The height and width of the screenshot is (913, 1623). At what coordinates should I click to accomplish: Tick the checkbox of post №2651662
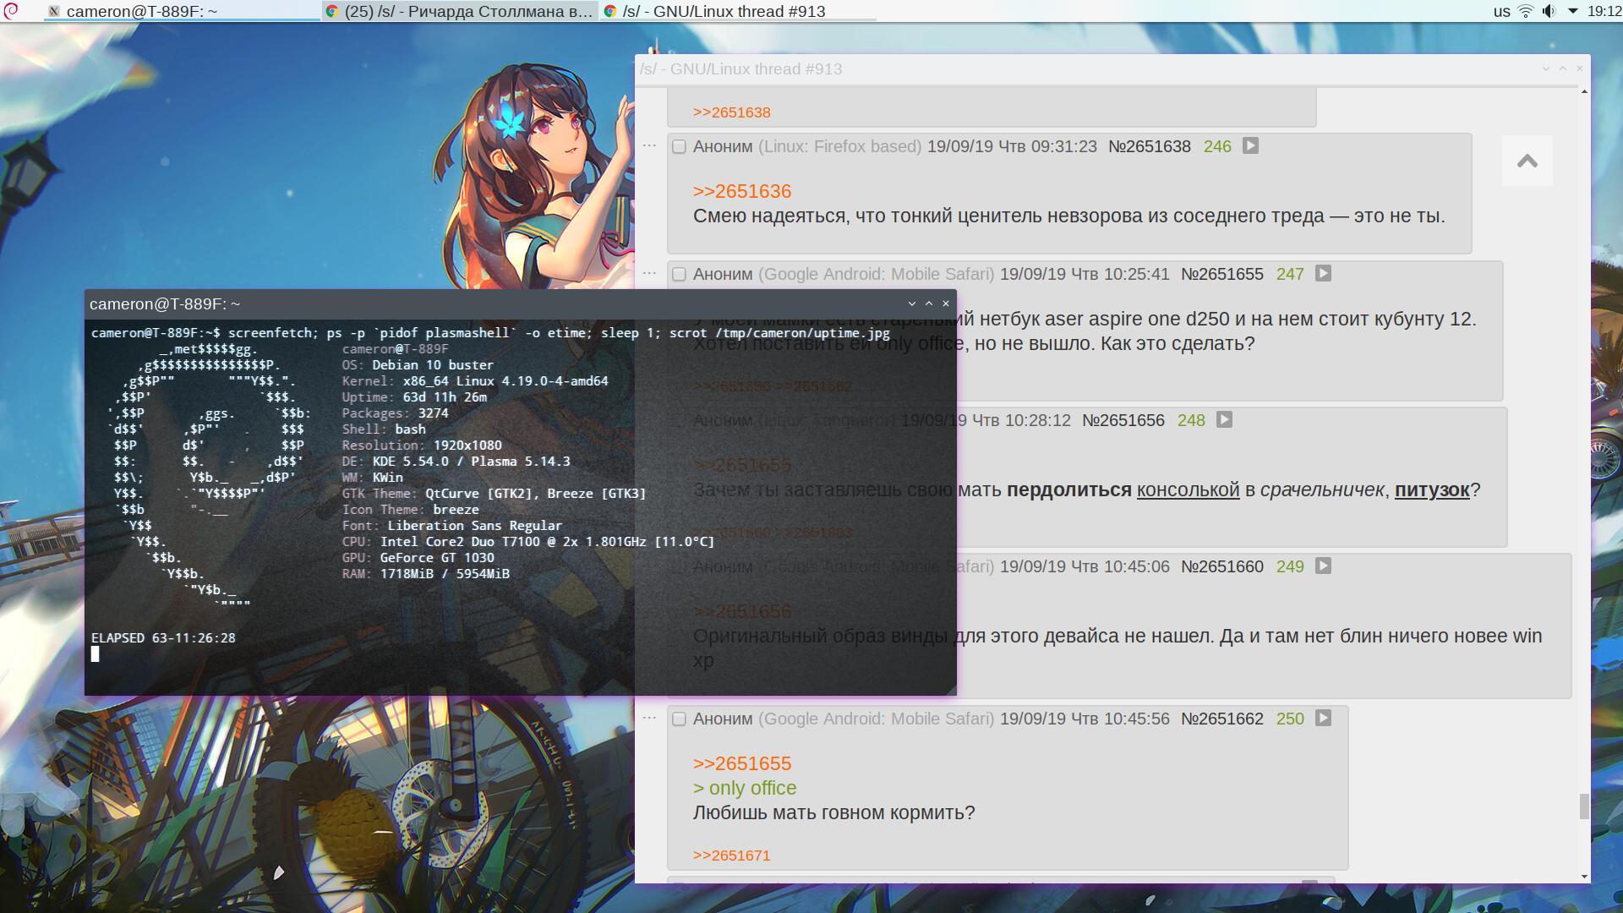679,719
